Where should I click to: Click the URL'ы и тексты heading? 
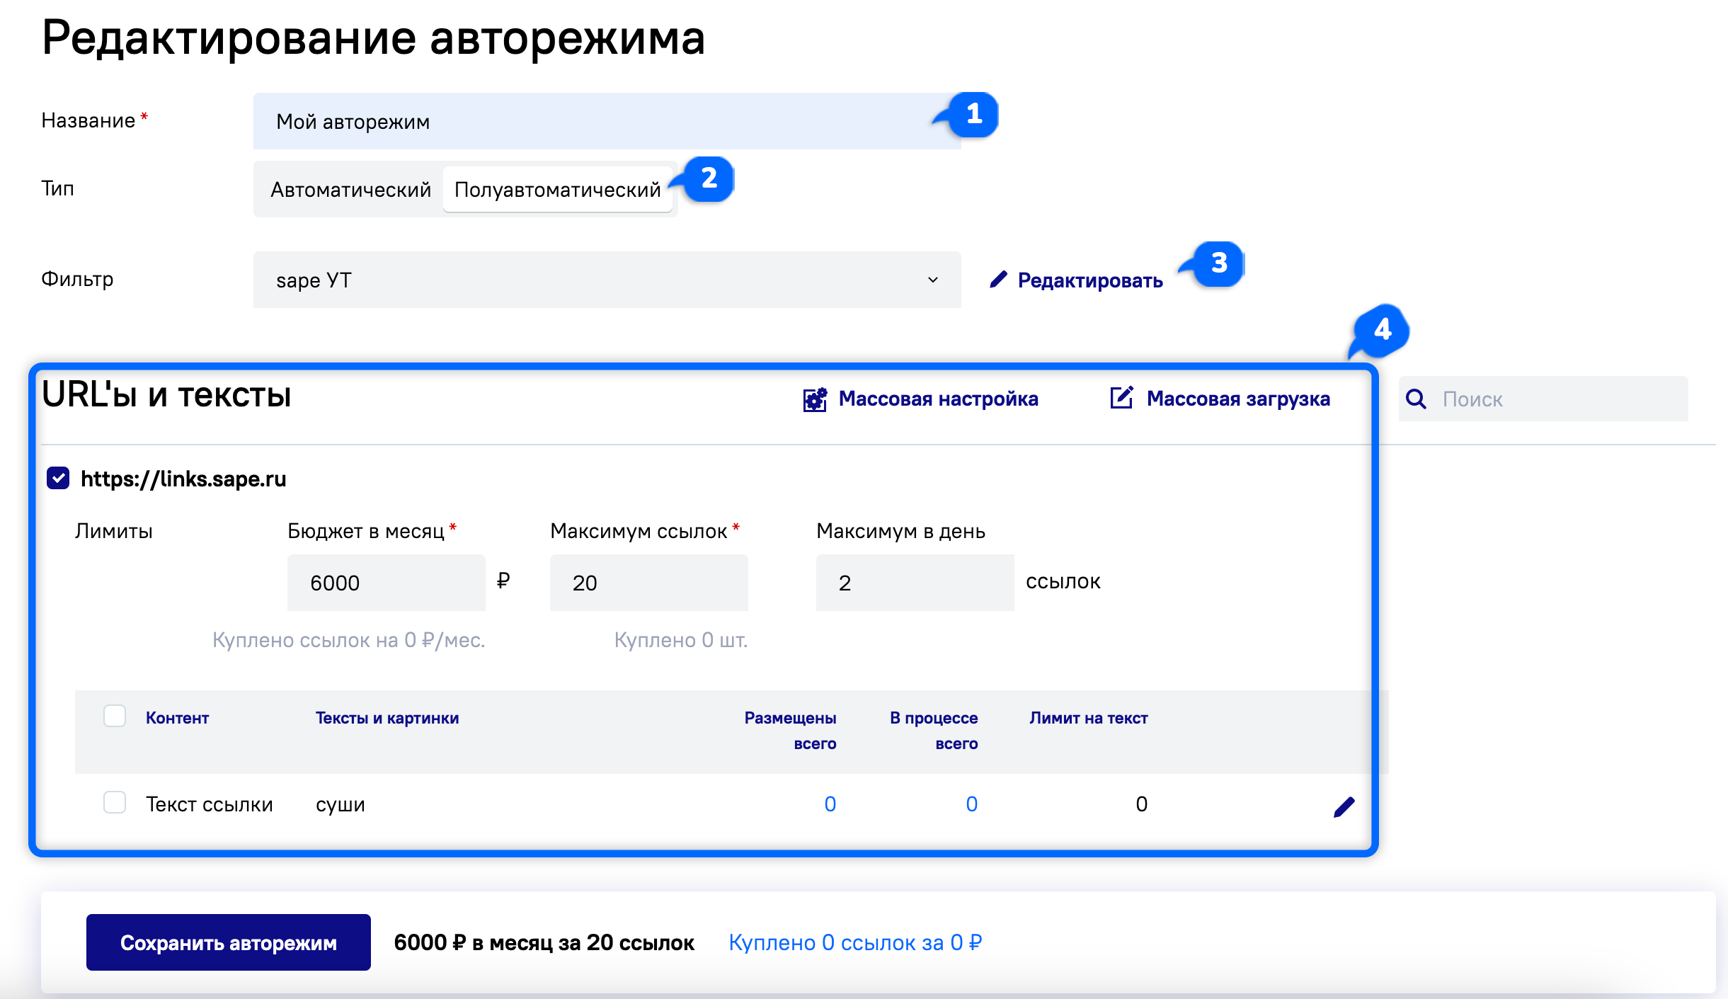[166, 395]
